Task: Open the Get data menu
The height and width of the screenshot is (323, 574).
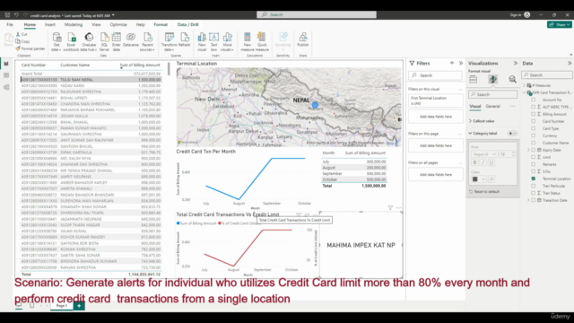Action: click(57, 42)
